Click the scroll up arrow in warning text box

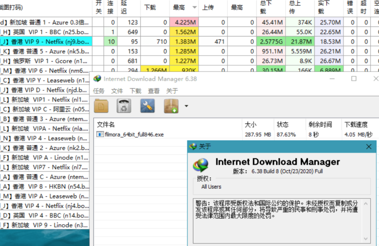366,204
